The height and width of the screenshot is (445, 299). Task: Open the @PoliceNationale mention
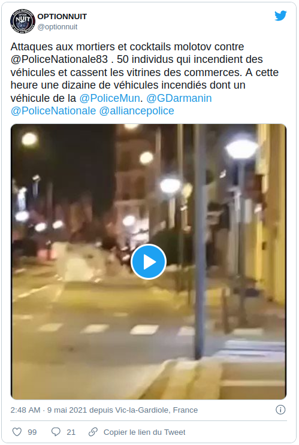click(53, 111)
